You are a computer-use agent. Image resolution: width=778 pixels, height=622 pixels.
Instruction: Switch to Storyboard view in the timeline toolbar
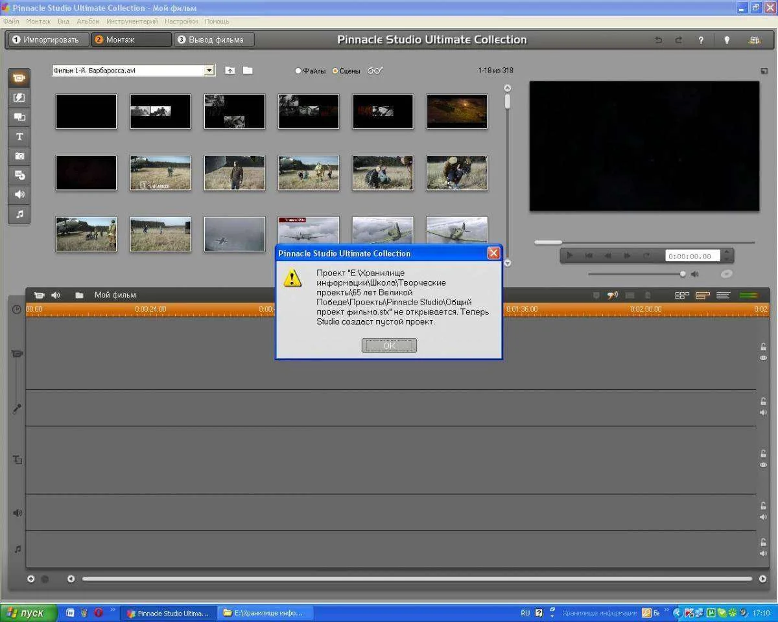pyautogui.click(x=682, y=295)
